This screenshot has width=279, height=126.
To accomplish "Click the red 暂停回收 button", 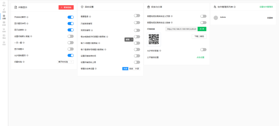I will 66,7.
